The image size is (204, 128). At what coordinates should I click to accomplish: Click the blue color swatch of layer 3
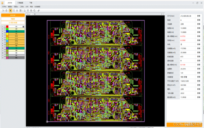tap(7, 31)
